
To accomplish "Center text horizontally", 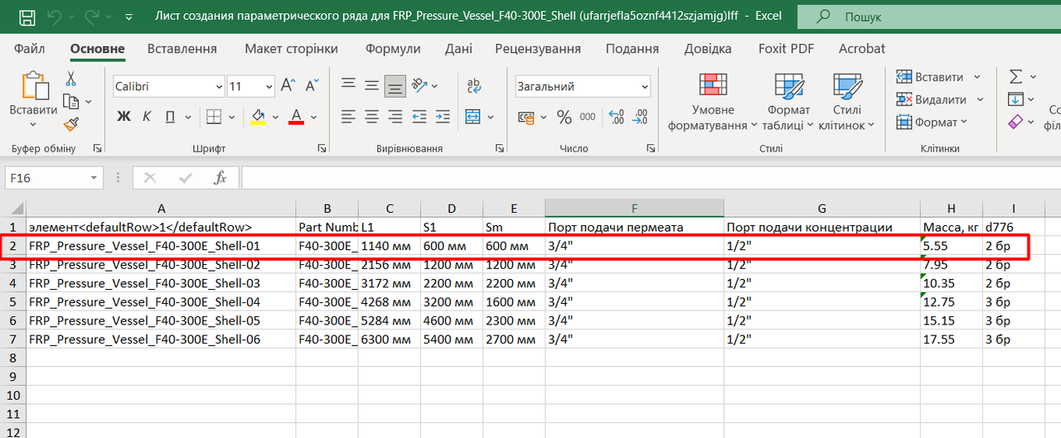I will tap(372, 116).
